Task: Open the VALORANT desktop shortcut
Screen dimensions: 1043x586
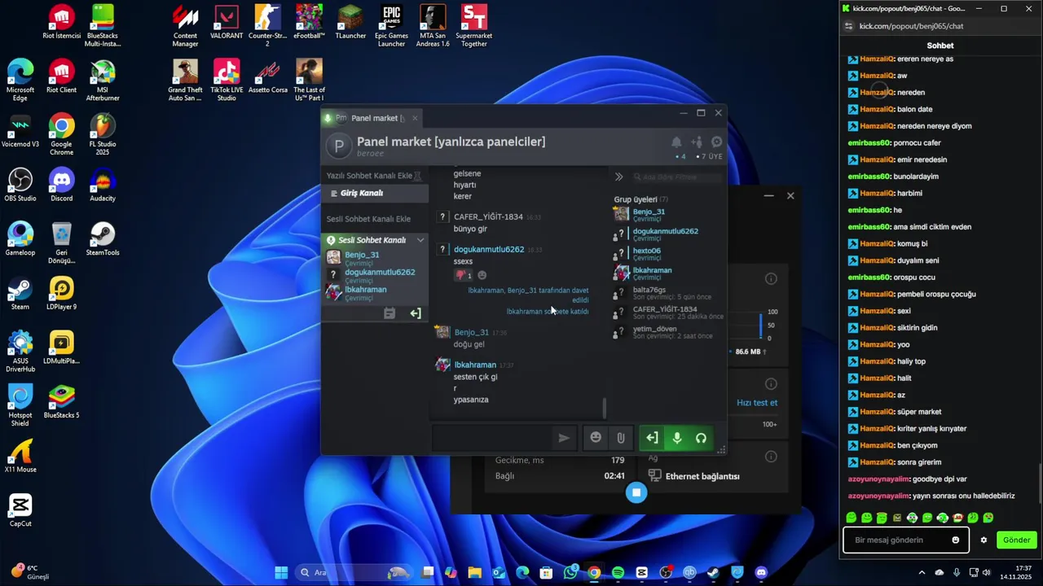Action: [x=227, y=22]
